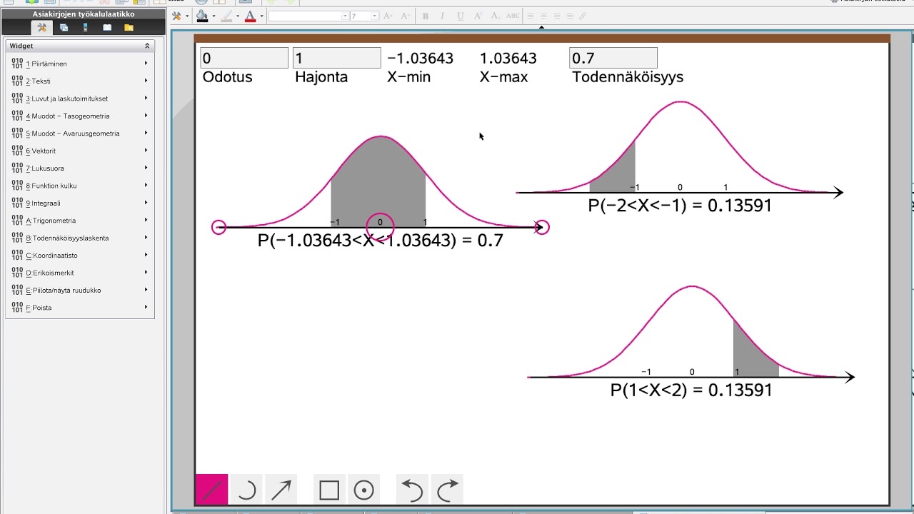The height and width of the screenshot is (514, 914).
Task: Open the A:Trigonometria menu
Action: click(x=80, y=221)
